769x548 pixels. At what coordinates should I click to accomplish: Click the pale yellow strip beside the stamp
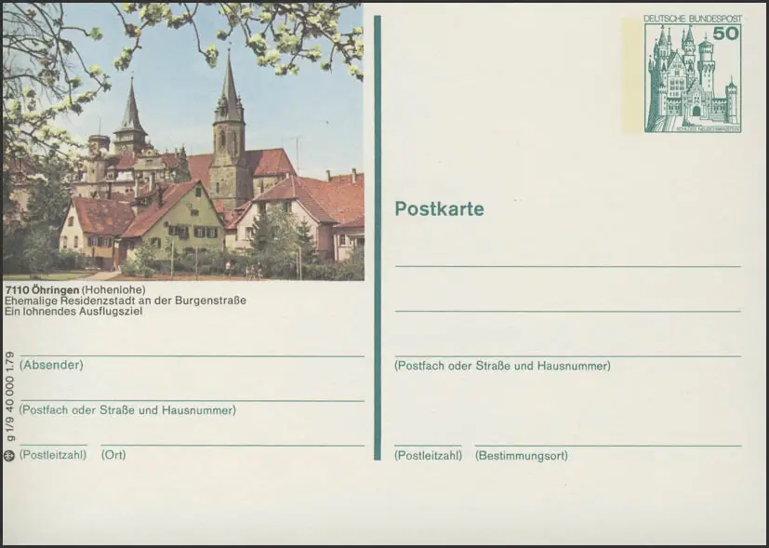click(632, 74)
